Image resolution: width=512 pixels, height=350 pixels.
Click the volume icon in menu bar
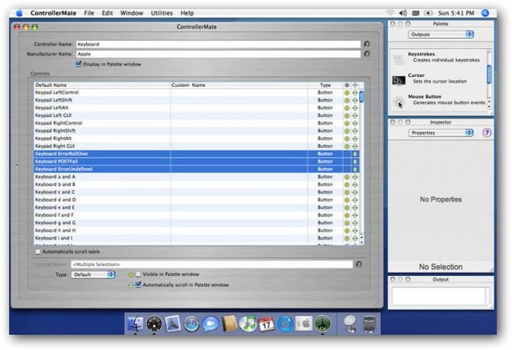402,13
